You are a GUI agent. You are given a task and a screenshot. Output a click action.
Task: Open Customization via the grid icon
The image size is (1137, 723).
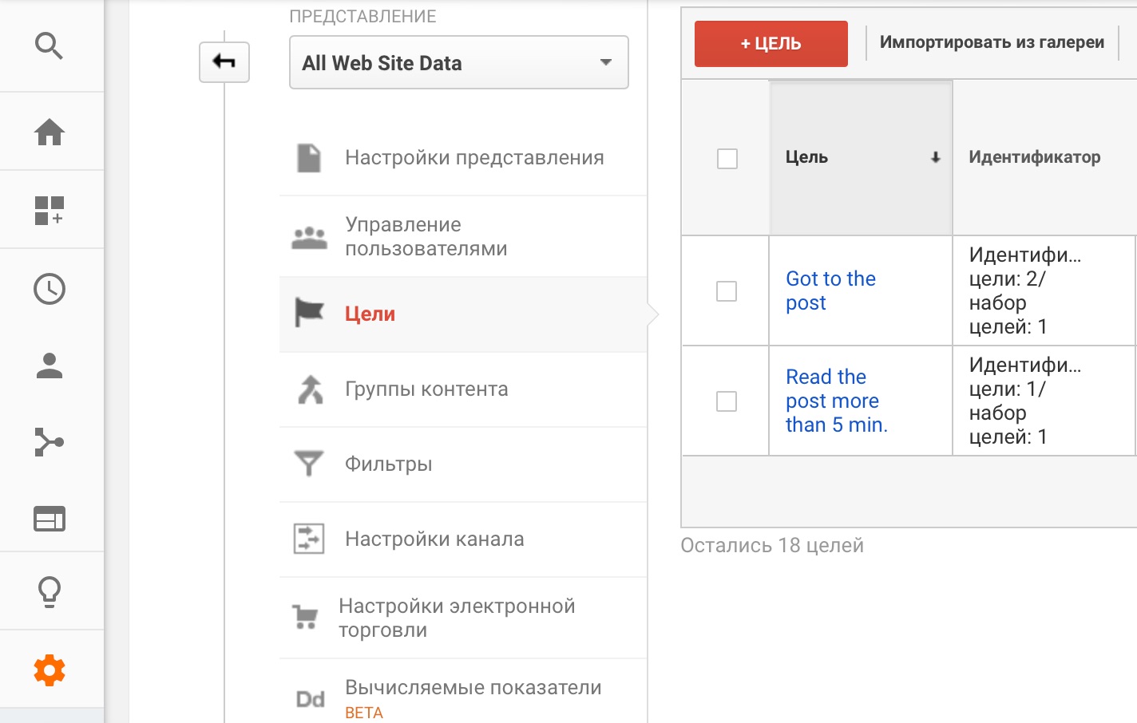(x=50, y=209)
